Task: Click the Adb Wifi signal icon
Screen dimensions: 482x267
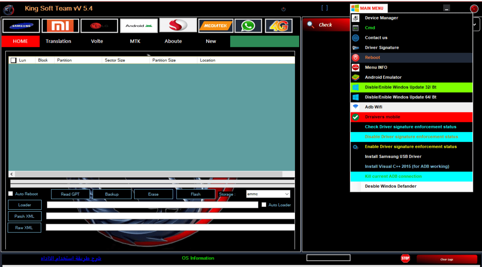Action: [x=355, y=107]
